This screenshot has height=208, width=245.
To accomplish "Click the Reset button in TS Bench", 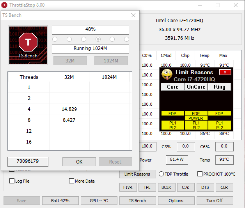I will click(115, 162).
